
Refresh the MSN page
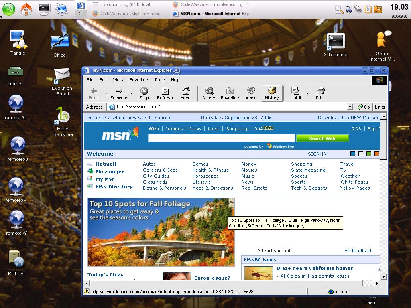point(165,93)
